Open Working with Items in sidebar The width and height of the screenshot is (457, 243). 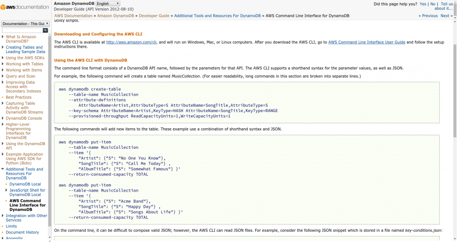tap(24, 70)
